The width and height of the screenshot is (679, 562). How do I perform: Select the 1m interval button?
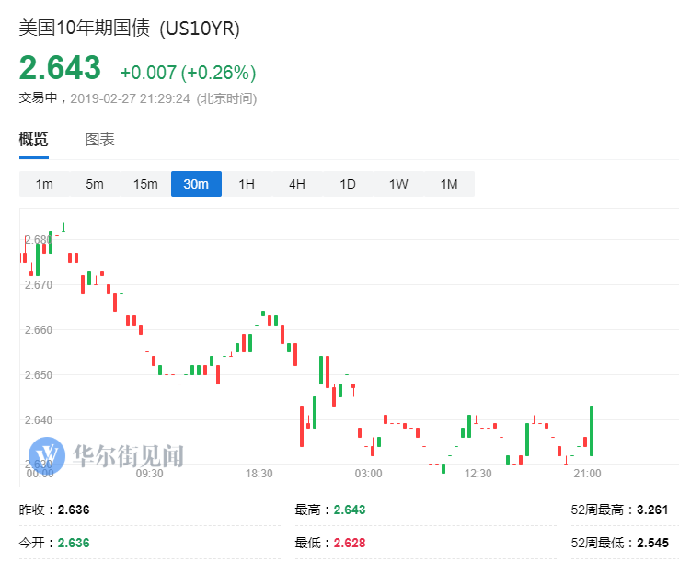pos(44,184)
